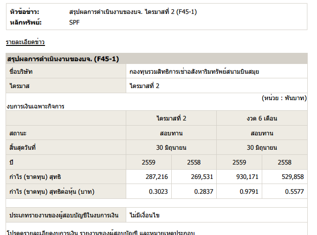Click the หน่วย : พันบาท unit note
Image resolution: width=317 pixels, height=235 pixels.
(x=284, y=98)
